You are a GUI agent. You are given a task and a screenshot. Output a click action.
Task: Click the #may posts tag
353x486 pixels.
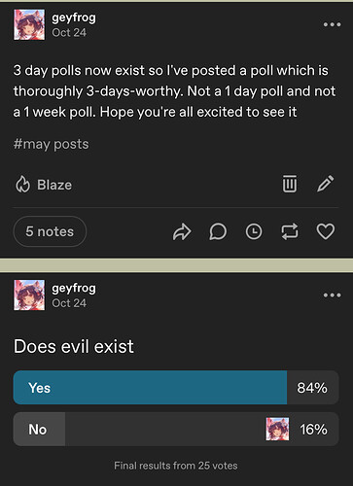(x=51, y=144)
